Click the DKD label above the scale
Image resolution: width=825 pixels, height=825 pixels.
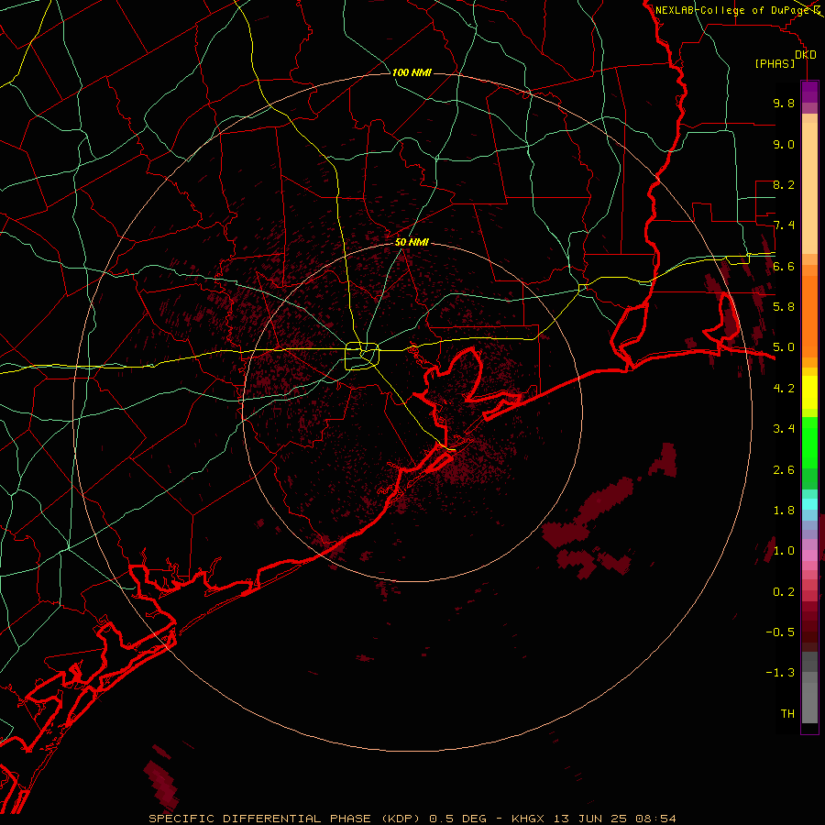pos(806,55)
